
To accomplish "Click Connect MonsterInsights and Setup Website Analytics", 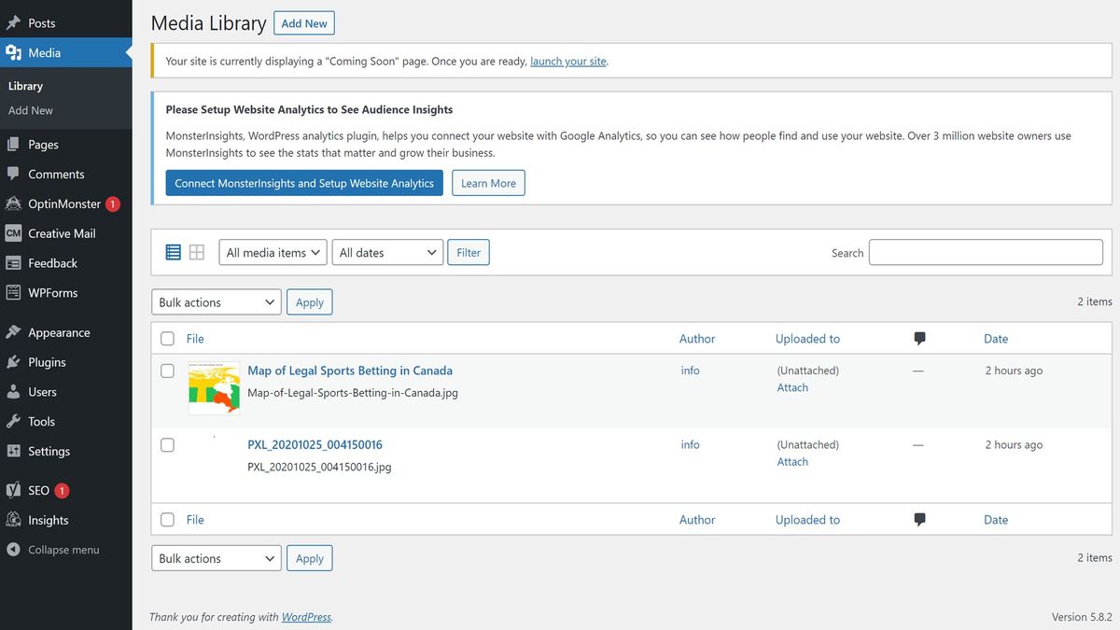I will pos(304,183).
